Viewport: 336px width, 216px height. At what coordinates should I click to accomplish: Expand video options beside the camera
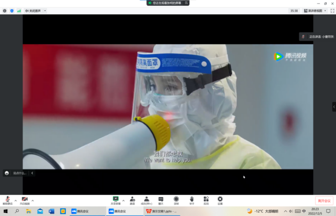pos(32,201)
